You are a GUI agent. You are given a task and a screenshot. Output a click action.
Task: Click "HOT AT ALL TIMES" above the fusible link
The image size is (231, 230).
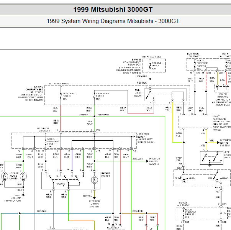click(151, 57)
